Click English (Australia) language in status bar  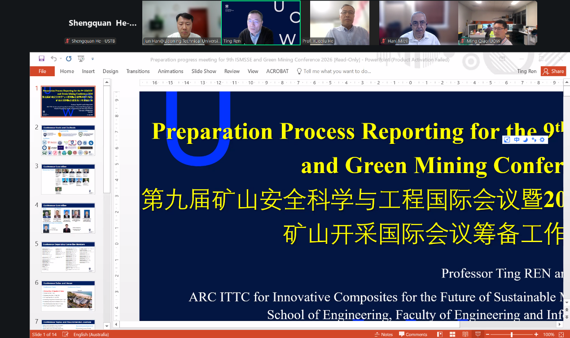point(91,334)
